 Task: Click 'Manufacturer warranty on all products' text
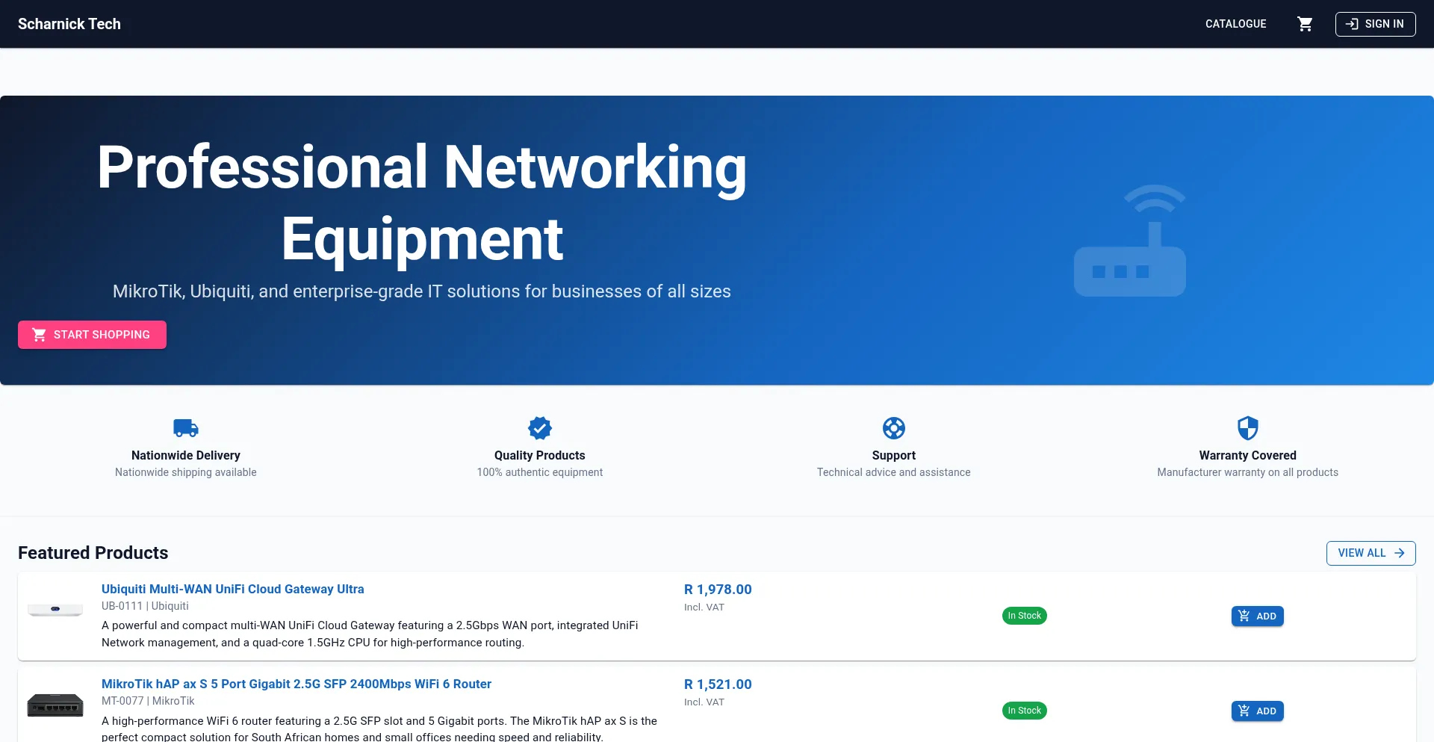[x=1248, y=472]
